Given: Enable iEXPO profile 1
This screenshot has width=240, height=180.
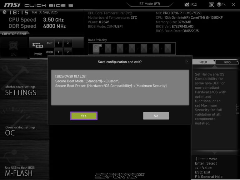Looking at the screenshot, I should click(x=58, y=52).
